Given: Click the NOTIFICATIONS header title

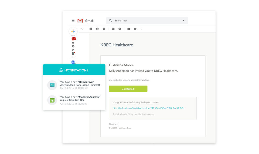Looking at the screenshot, I should (x=76, y=70).
